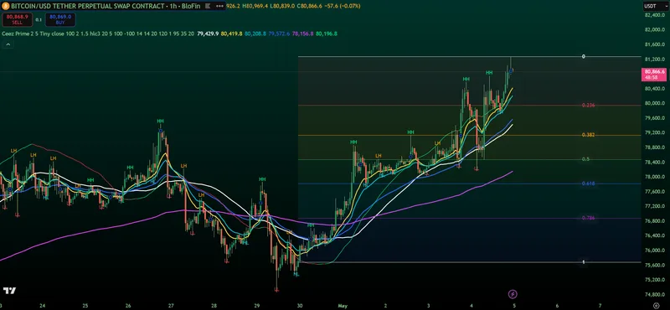Select the Fibonacci 0.618 level label
The image size is (670, 310).
tap(589, 183)
